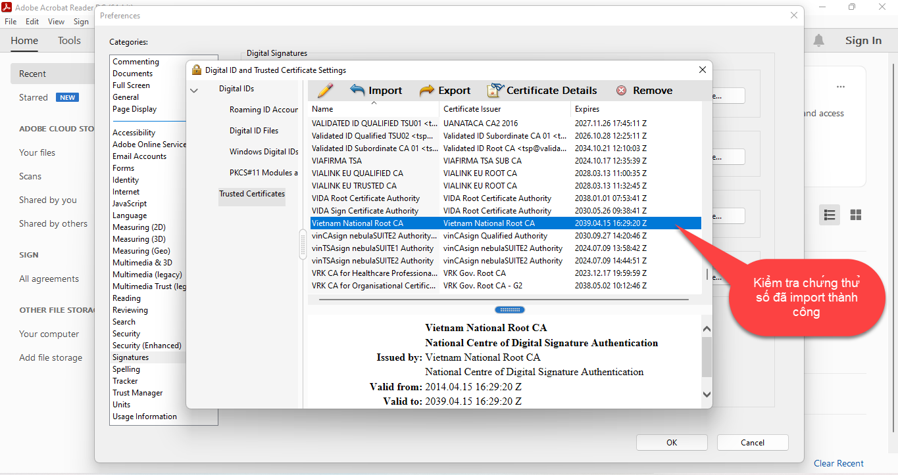Select VIDA Sign Certificate Authority row
This screenshot has height=475, width=898.
point(505,211)
